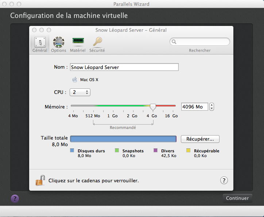Click the Taille totale disk usage bar
The height and width of the screenshot is (217, 264).
[x=123, y=139]
